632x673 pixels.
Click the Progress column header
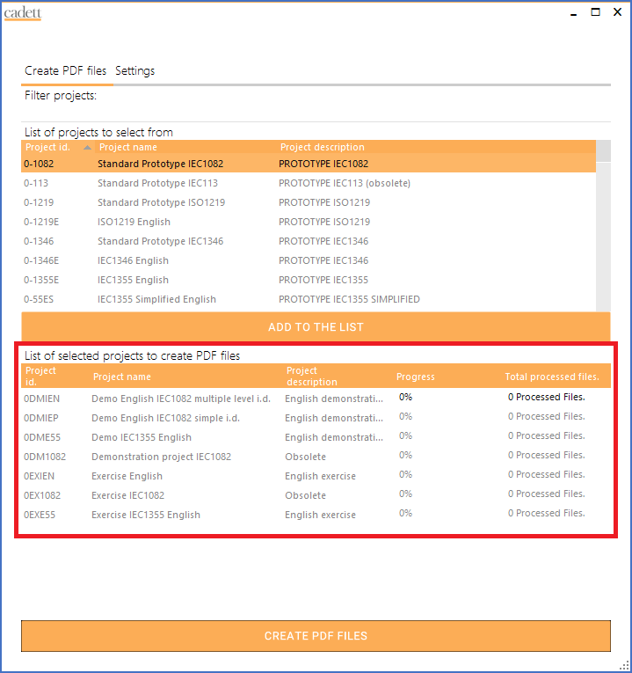(x=416, y=377)
